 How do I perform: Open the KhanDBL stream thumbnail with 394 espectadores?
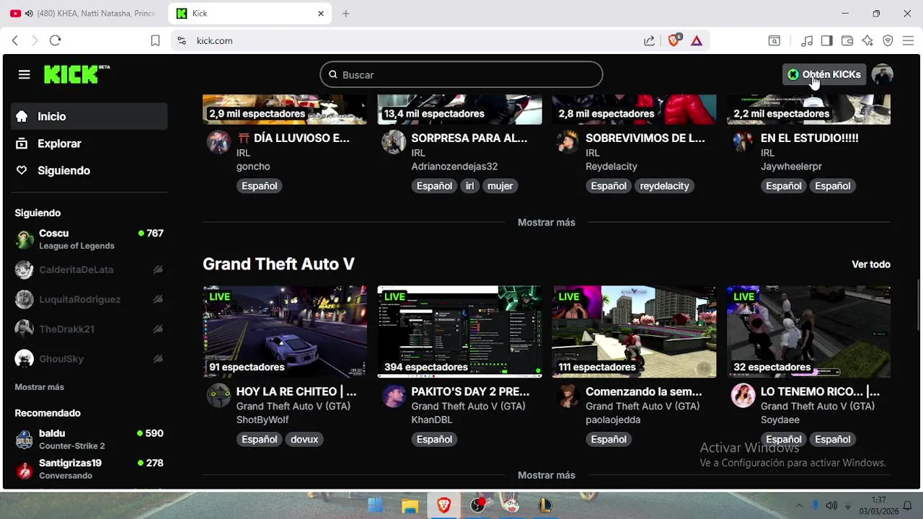pyautogui.click(x=459, y=332)
